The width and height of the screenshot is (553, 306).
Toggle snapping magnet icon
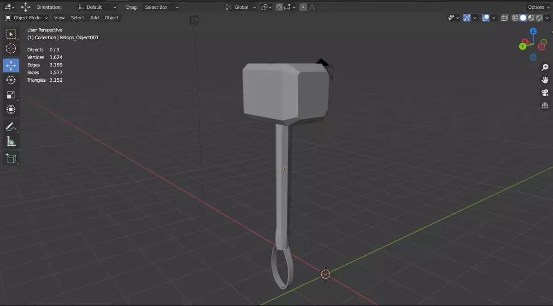pyautogui.click(x=280, y=7)
